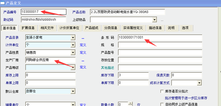This screenshot has height=106, width=221.
Task: Click the 其他描述 label link
Action: pyautogui.click(x=108, y=68)
